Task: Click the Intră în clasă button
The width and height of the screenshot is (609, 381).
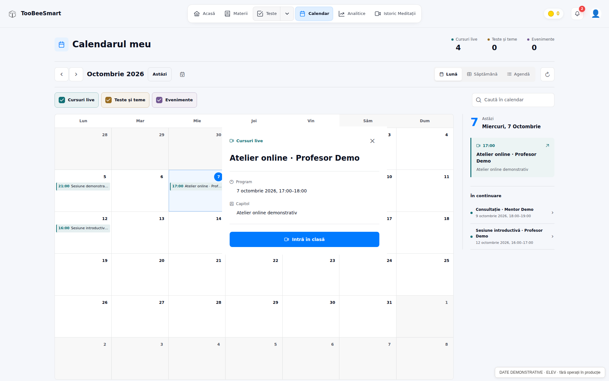Action: click(304, 239)
